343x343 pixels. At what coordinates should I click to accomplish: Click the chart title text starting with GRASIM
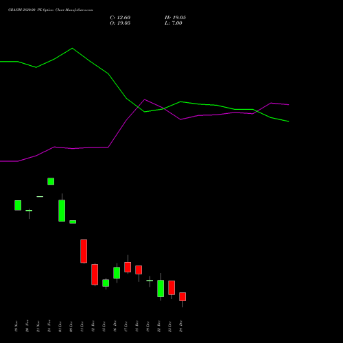51,10
